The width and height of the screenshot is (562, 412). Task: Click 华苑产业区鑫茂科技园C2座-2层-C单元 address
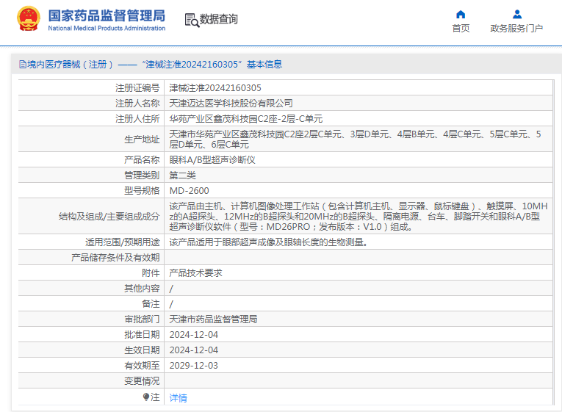pos(246,118)
